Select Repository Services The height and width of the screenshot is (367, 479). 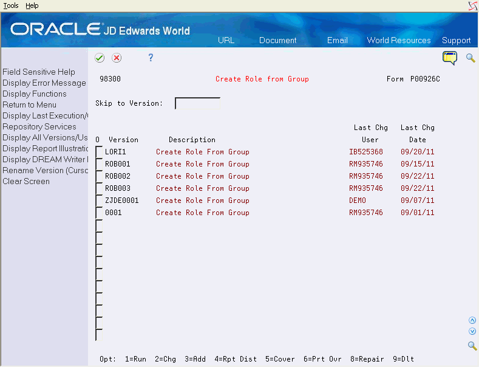tap(39, 126)
